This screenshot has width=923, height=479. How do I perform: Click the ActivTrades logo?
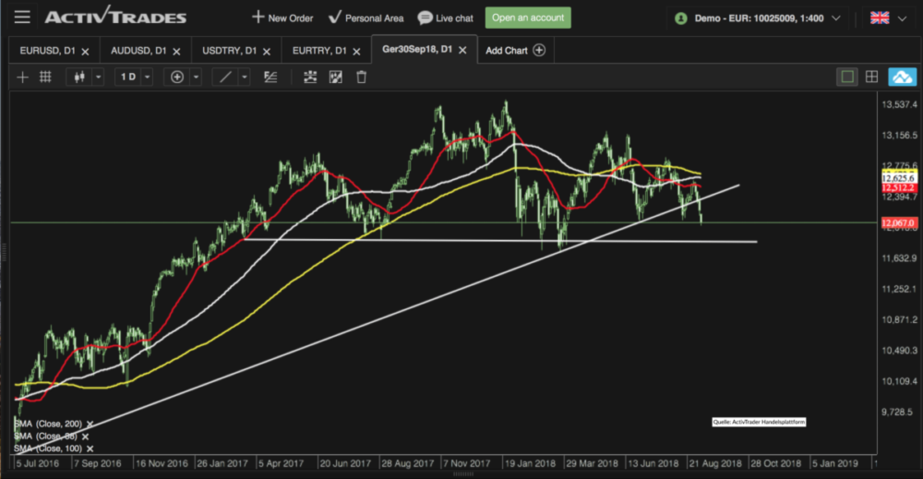pos(116,16)
